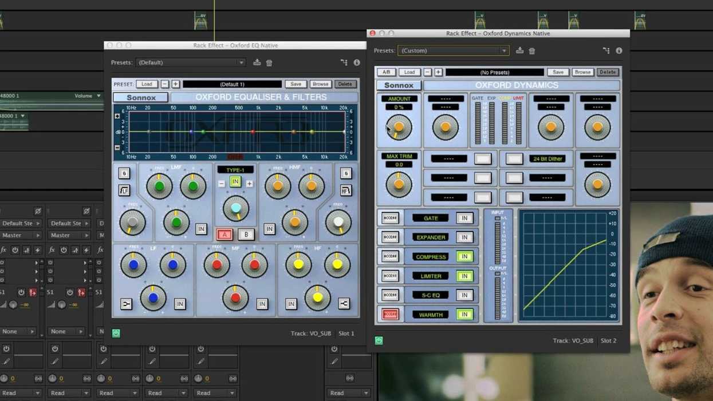Click A/B compare button in Oxford Dynamics
Image resolution: width=713 pixels, height=401 pixels.
tap(386, 72)
